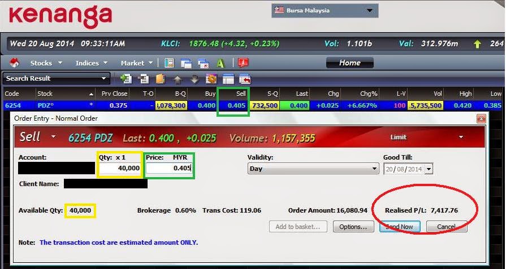The height and width of the screenshot is (269, 506).
Task: Click the move up arrow icon
Action: coord(177,79)
